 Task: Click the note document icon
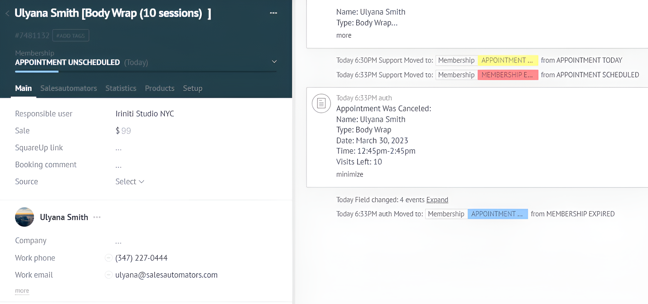point(321,103)
